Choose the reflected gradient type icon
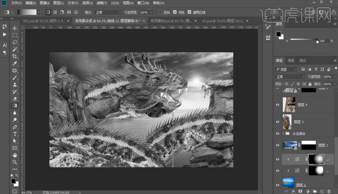 click(x=69, y=12)
